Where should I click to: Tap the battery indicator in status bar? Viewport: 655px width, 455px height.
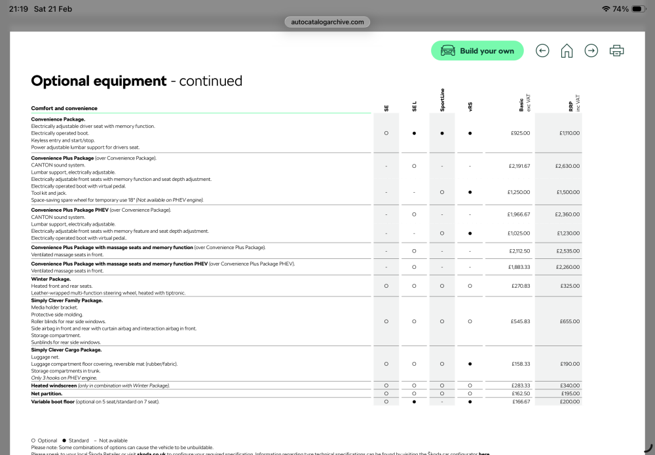(639, 9)
